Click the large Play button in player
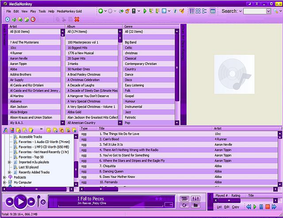Viewport: 283px width, 218px height. 21,202
